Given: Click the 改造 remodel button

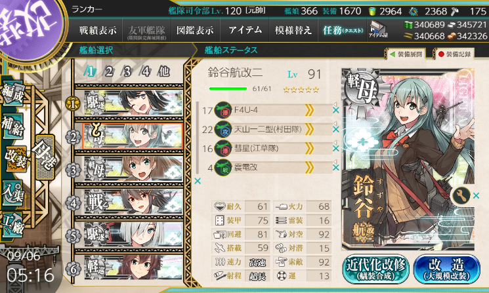Looking at the screenshot, I should [x=446, y=269].
